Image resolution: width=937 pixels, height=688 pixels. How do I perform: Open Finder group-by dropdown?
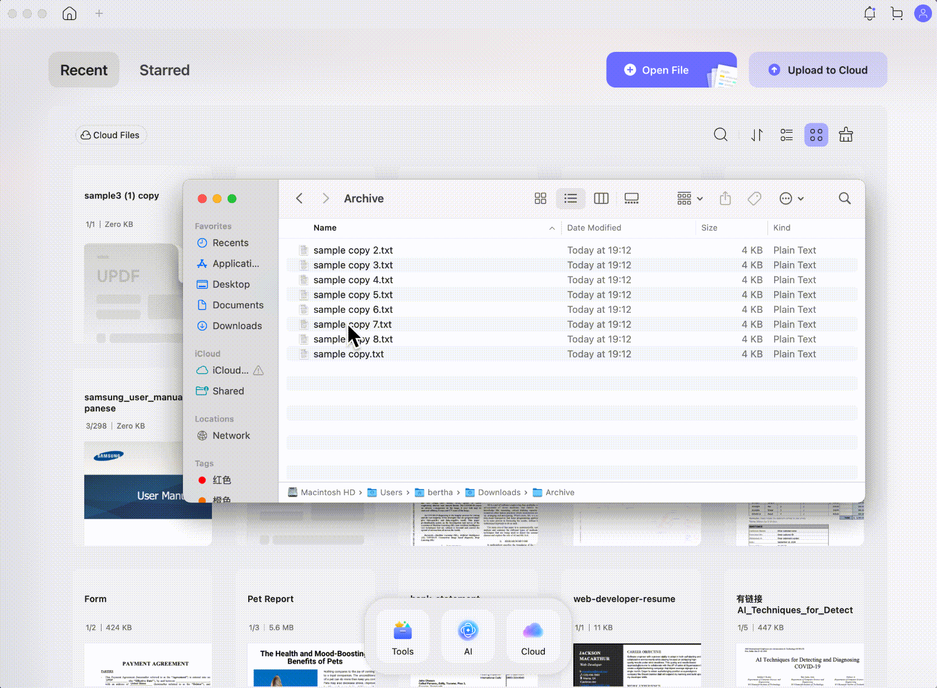(x=690, y=198)
